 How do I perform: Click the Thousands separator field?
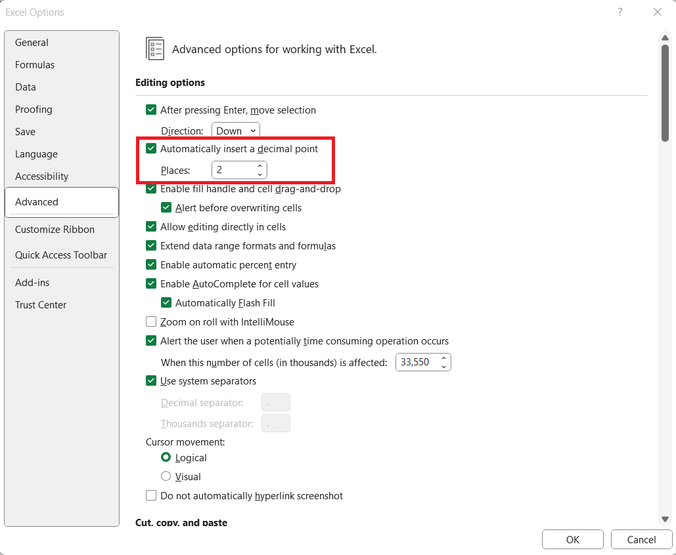(276, 423)
